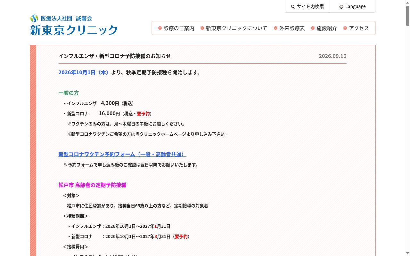
Task: Click the blue text 2026年10月1日（木）
Action: click(84, 72)
